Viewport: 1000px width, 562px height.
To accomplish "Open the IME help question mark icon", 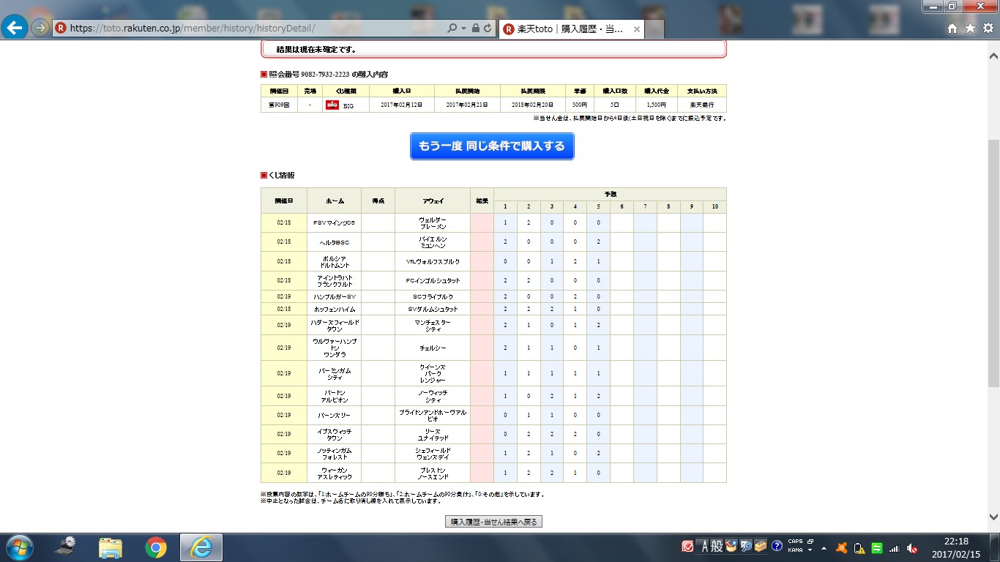I will 777,547.
